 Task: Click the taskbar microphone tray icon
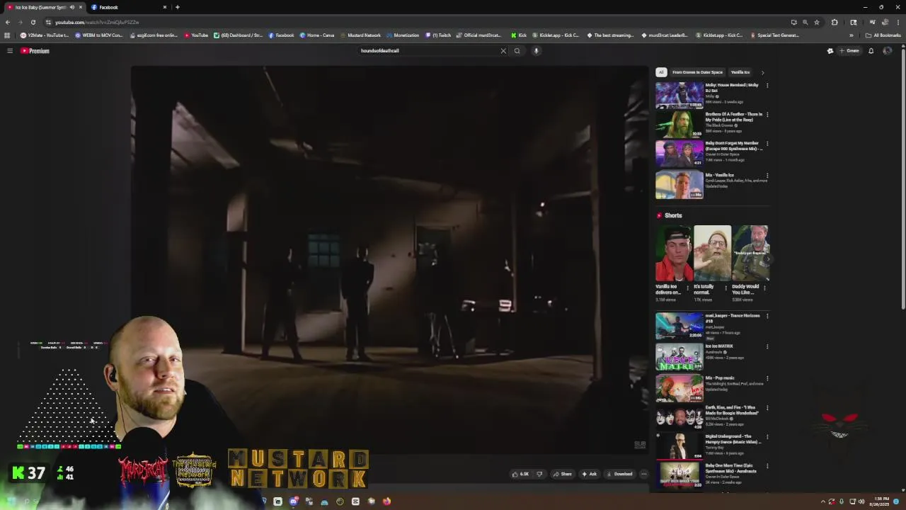click(842, 501)
